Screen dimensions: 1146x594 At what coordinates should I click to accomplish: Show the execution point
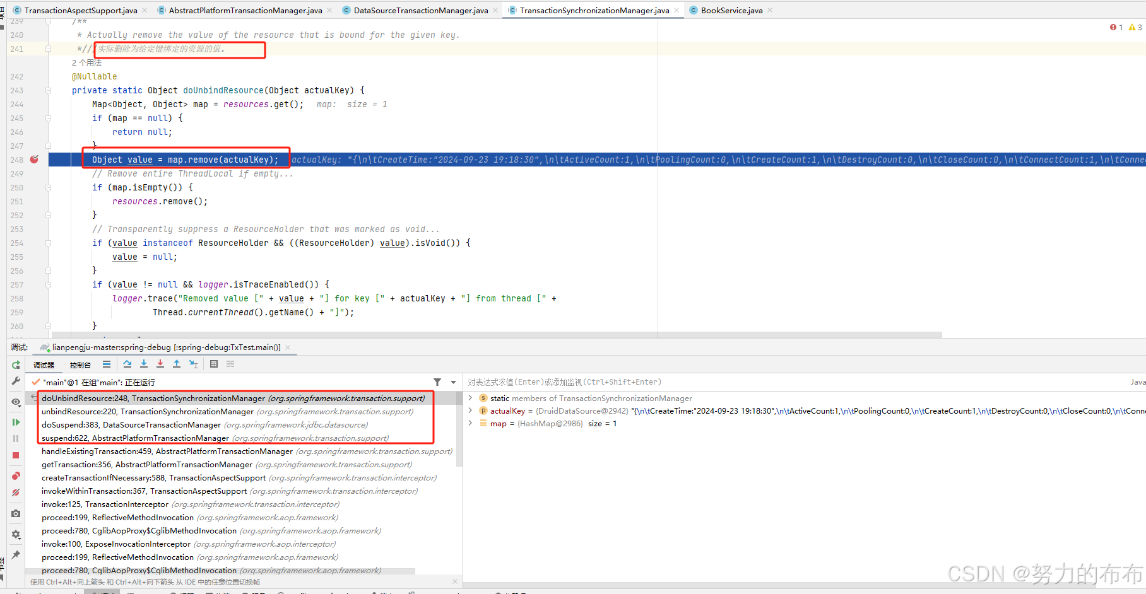tap(107, 364)
